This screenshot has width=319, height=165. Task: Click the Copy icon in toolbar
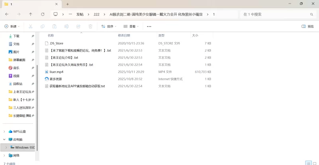tap(42, 27)
